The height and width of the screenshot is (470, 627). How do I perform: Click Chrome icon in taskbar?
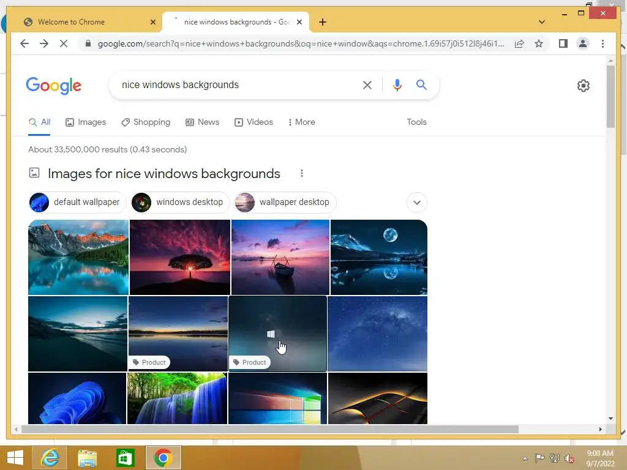[x=163, y=458]
